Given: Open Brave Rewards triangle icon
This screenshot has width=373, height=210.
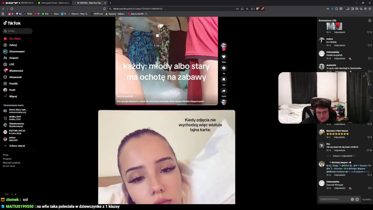Looking at the screenshot, I should [x=262, y=9].
